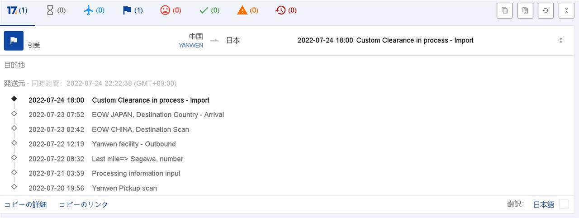
Task: Open the airplane in-transit status tab
Action: coord(94,10)
